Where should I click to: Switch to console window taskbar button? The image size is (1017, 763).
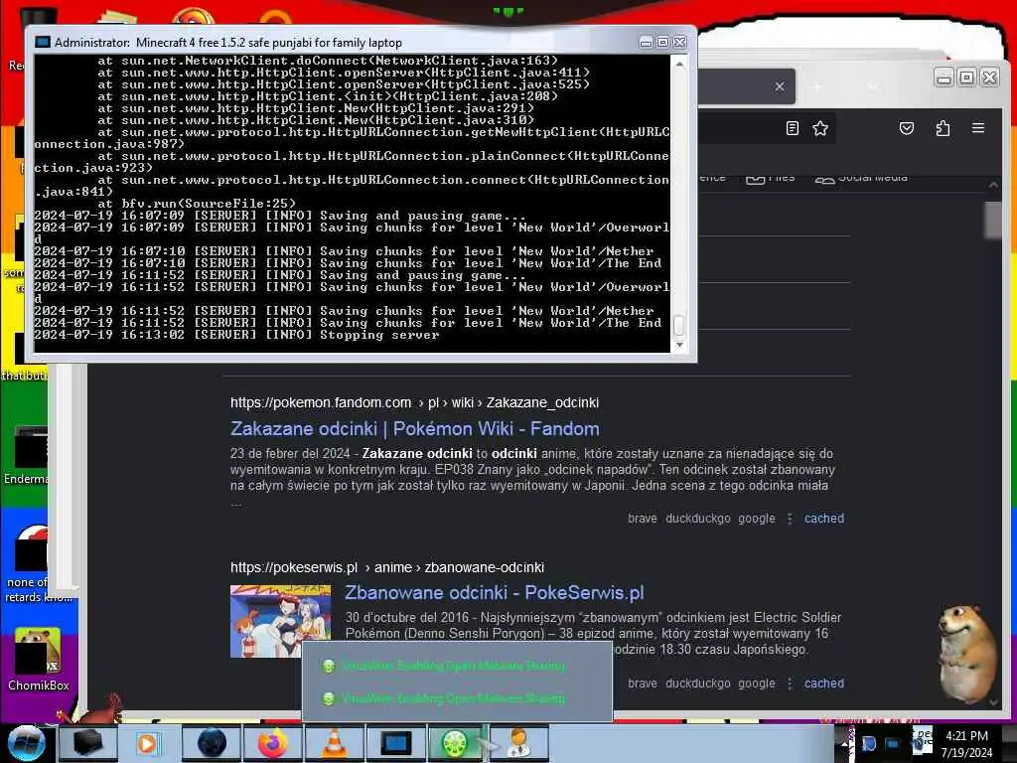tap(395, 743)
